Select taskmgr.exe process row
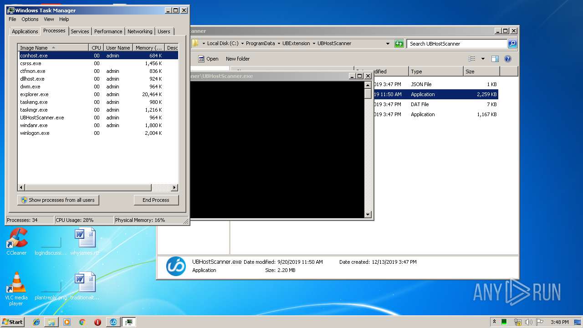 coord(98,110)
